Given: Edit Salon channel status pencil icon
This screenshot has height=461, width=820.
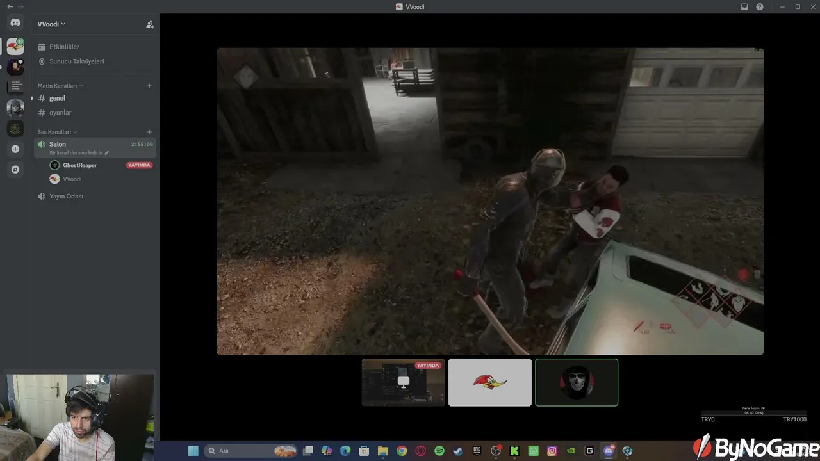Looking at the screenshot, I should point(107,153).
